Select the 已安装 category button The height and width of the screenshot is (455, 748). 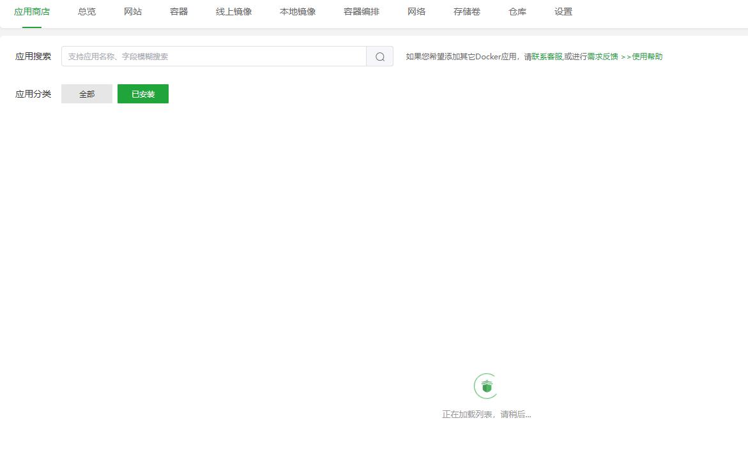pyautogui.click(x=143, y=94)
